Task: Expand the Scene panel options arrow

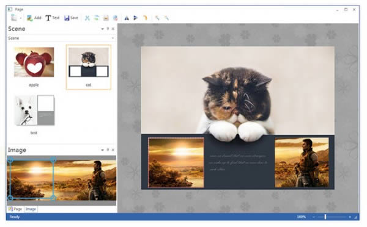Action: pos(103,29)
